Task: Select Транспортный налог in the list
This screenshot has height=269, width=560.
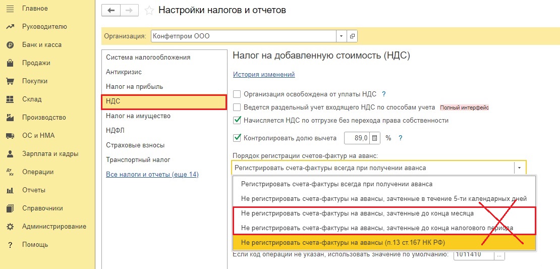Action: 164,159
